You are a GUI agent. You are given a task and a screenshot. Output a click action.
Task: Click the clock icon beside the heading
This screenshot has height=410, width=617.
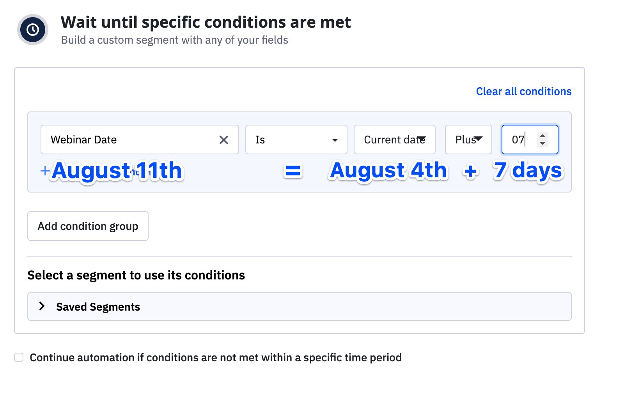33,30
